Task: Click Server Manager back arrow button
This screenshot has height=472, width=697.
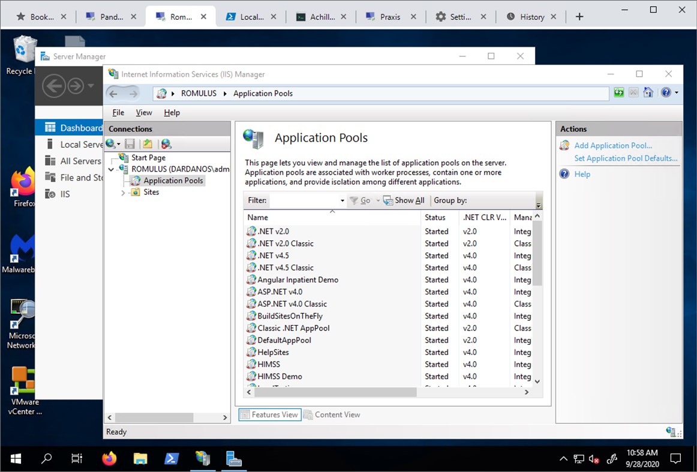Action: [x=54, y=86]
